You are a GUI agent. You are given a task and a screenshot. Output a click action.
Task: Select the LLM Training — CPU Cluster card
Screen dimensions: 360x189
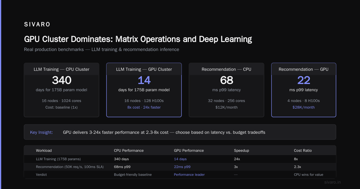pos(61,90)
